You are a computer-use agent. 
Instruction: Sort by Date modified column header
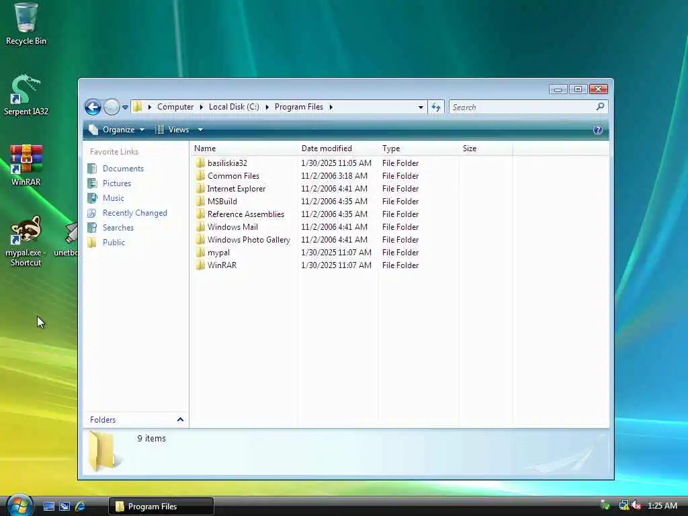338,148
